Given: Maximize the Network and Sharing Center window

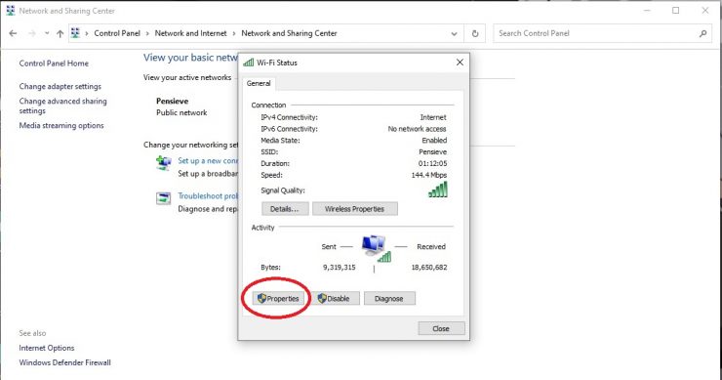Looking at the screenshot, I should 675,10.
